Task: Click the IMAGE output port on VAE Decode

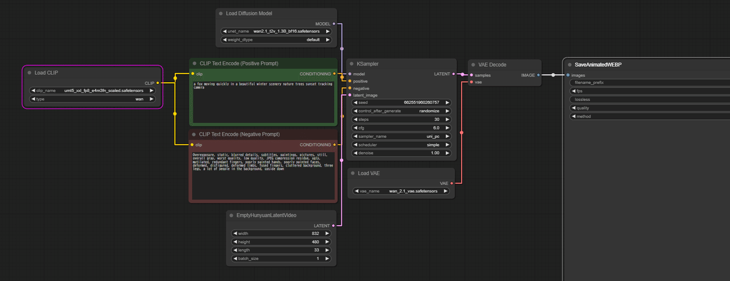Action: tap(538, 75)
